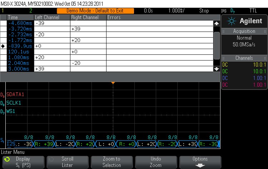Toggle the Scroll Lister softkey
The height and width of the screenshot is (169, 268).
click(67, 162)
